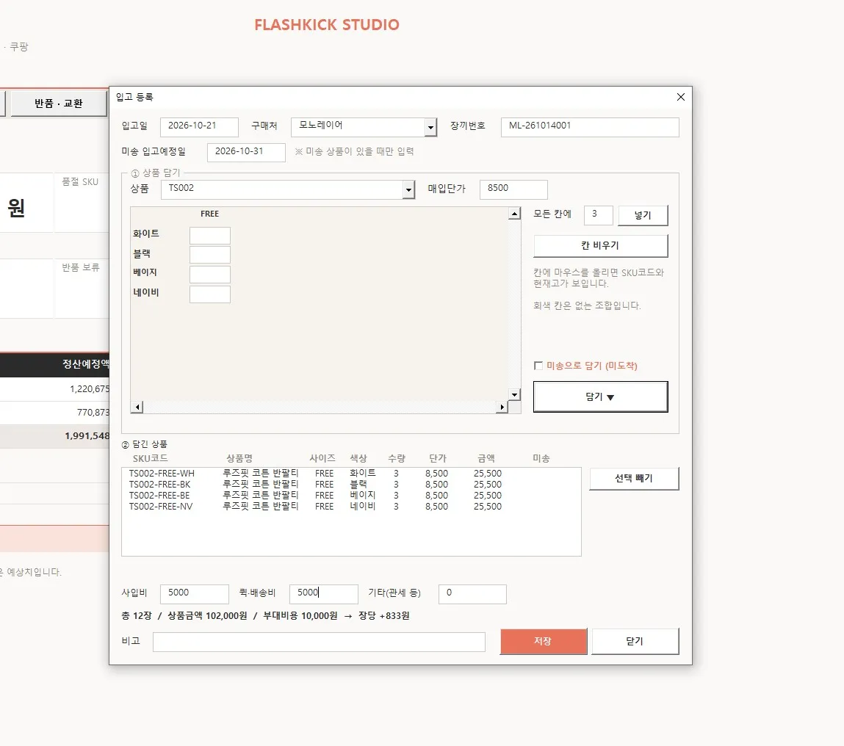
Task: Click the red 저장 button
Action: (543, 641)
